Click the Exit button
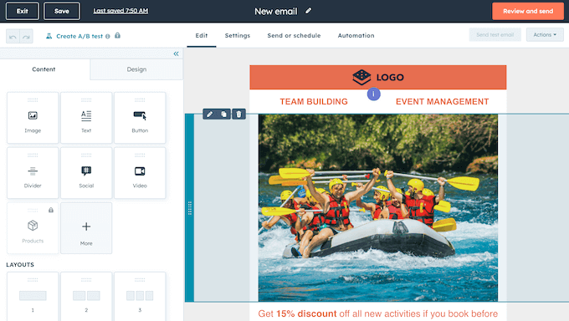Screen dimensions: 569x321 tap(22, 11)
